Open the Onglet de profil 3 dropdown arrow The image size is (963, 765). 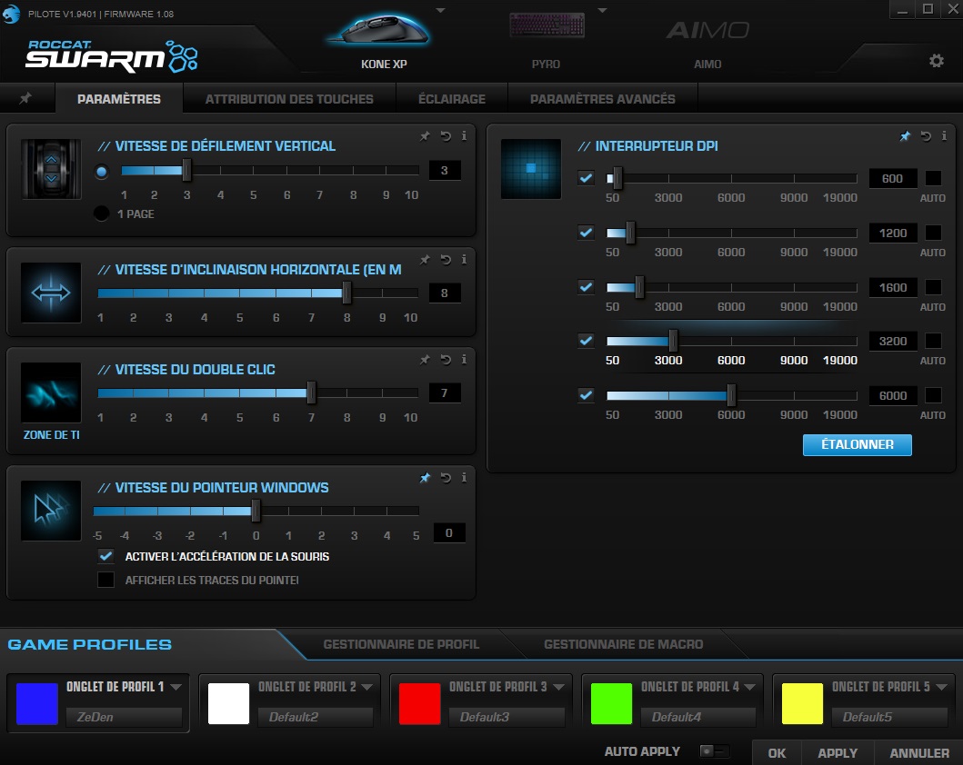coord(559,687)
